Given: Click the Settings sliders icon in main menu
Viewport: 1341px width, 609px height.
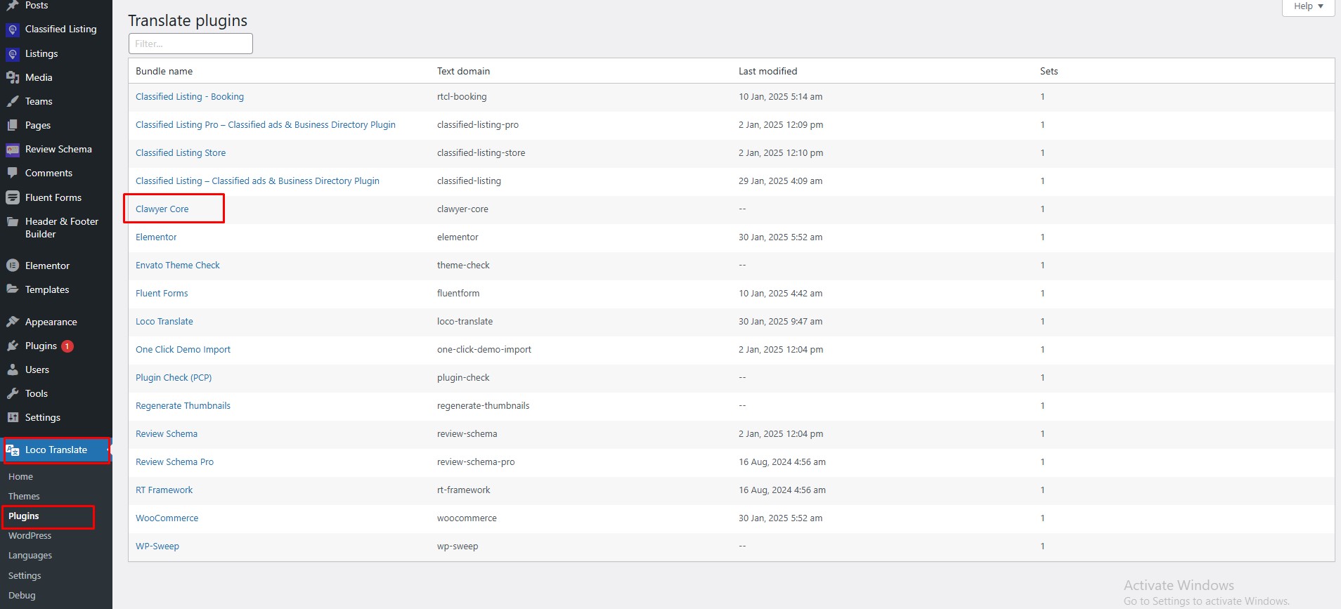Looking at the screenshot, I should click(13, 418).
